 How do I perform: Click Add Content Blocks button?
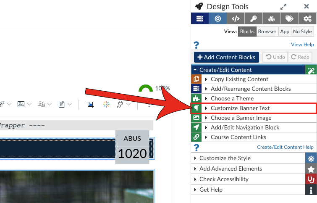226,57
